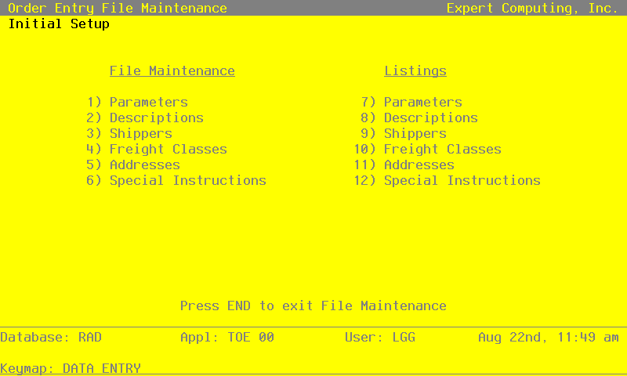Click the User: LGG status entry
627x376 pixels.
click(380, 338)
